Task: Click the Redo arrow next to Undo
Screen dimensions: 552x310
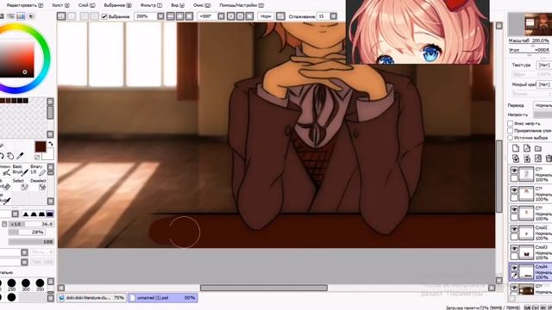Action: [x=72, y=16]
